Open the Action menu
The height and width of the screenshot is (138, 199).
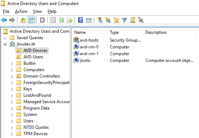click(21, 11)
